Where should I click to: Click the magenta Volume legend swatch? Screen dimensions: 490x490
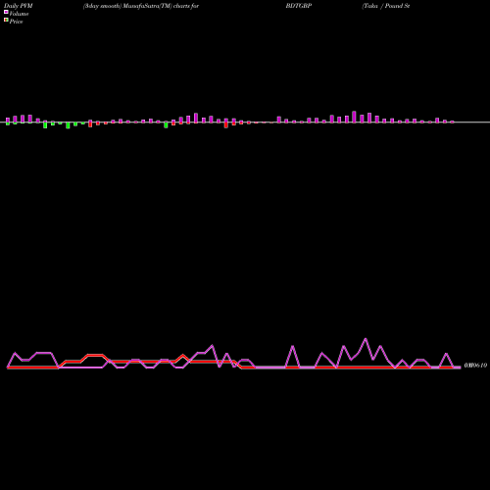[x=6, y=12]
